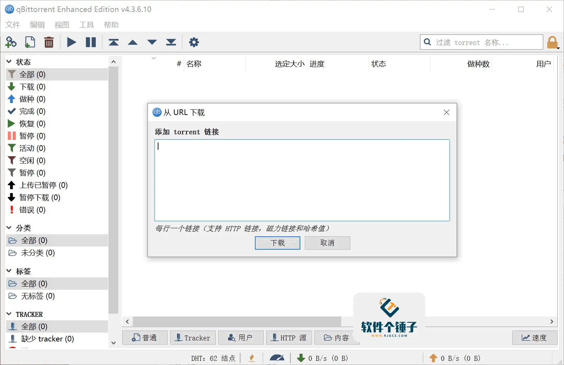Click the resume (play) toolbar icon
Image resolution: width=564 pixels, height=365 pixels.
coord(71,42)
